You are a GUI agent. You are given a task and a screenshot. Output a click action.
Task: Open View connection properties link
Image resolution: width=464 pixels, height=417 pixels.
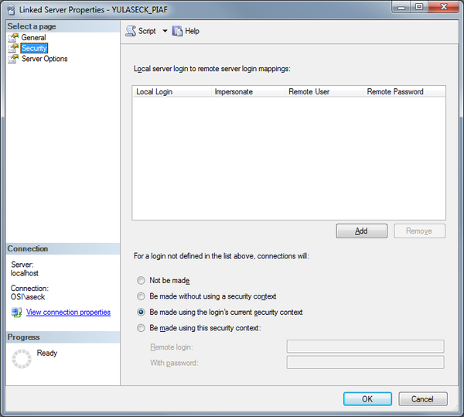pyautogui.click(x=68, y=313)
